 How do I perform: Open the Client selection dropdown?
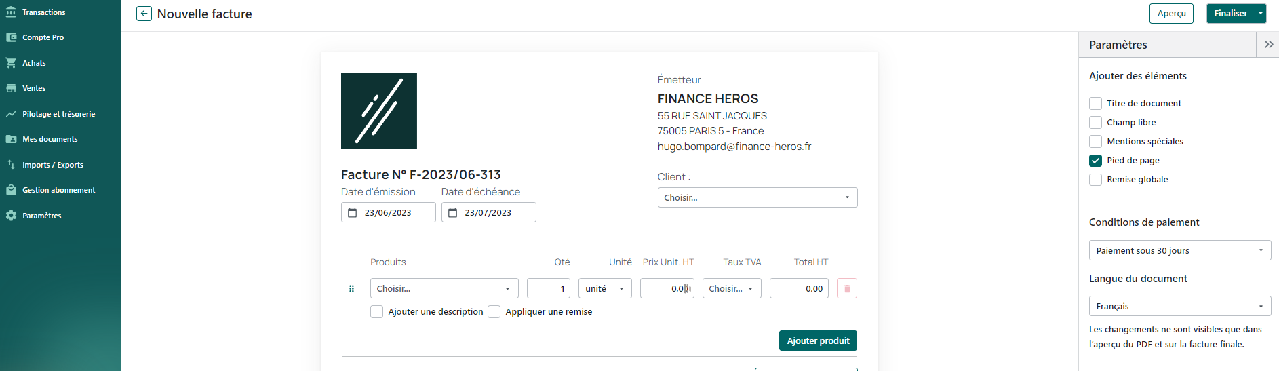pyautogui.click(x=757, y=198)
